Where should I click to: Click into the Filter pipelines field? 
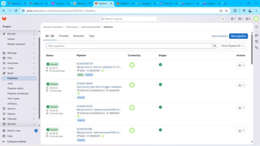129,46
